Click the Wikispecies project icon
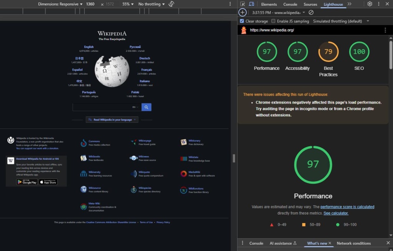 (134, 189)
